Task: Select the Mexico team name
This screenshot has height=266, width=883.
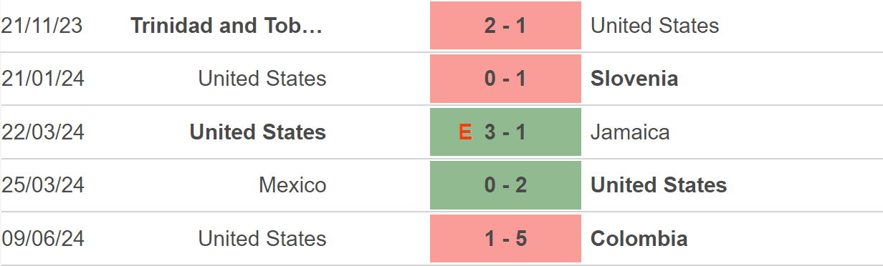Action: click(292, 185)
